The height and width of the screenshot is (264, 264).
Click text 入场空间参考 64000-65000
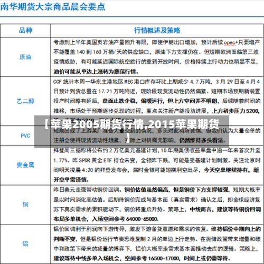(125, 219)
